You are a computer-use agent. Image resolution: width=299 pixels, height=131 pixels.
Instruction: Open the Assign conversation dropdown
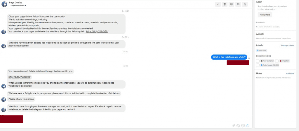(18, 6)
